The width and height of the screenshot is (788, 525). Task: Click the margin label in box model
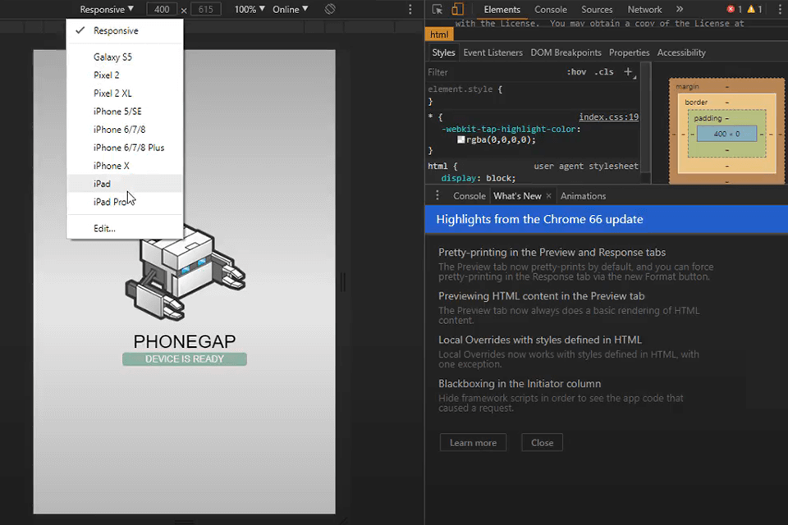(x=687, y=86)
